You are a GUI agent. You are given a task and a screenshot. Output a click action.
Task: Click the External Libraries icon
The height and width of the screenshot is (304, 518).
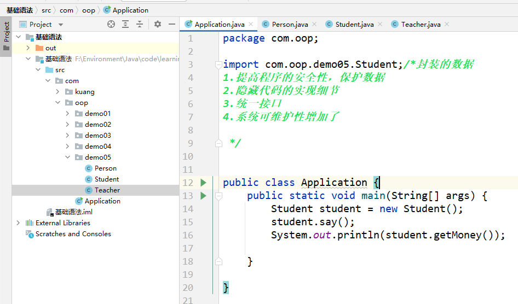coord(30,223)
